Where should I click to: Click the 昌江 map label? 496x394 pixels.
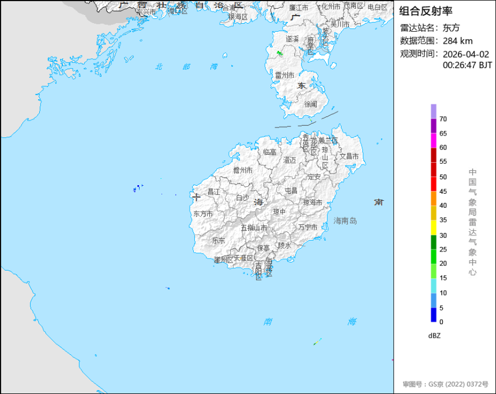tap(213, 192)
